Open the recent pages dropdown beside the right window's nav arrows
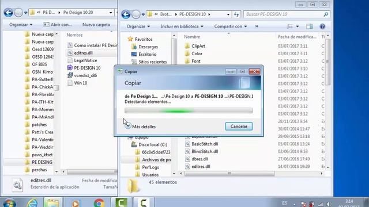 tap(143, 14)
